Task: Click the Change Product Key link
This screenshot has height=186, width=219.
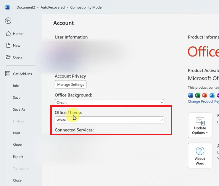Action: click(203, 101)
